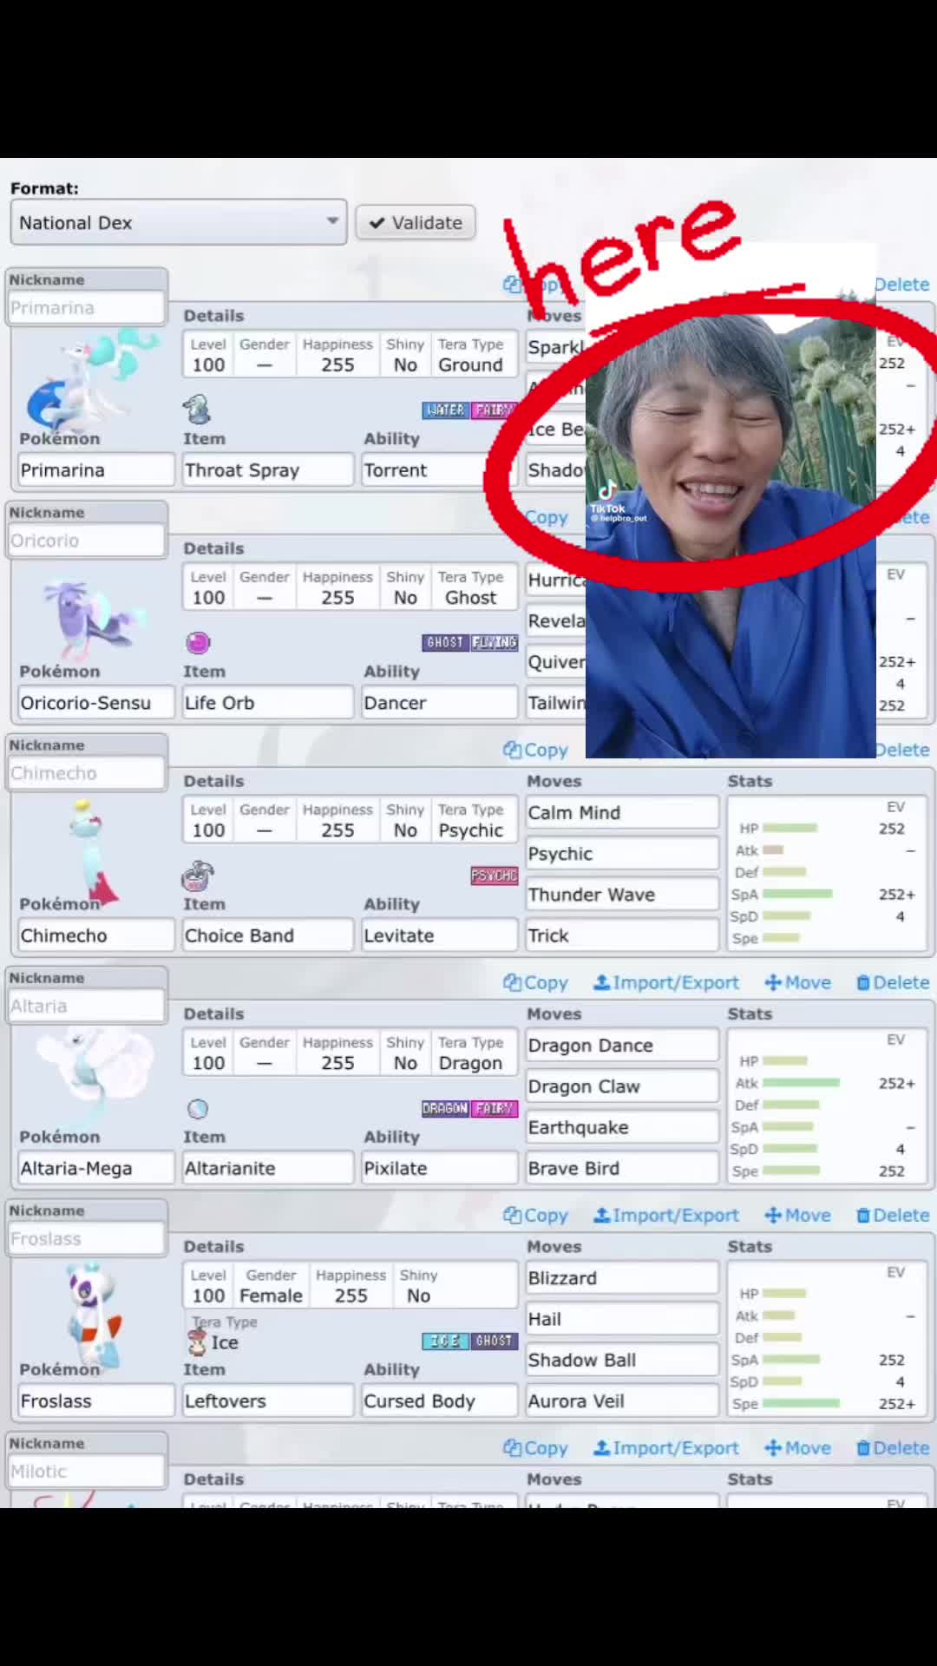Click Froslass's Cursed Body ability field
Viewport: 937px width, 1666px height.
coord(440,1400)
